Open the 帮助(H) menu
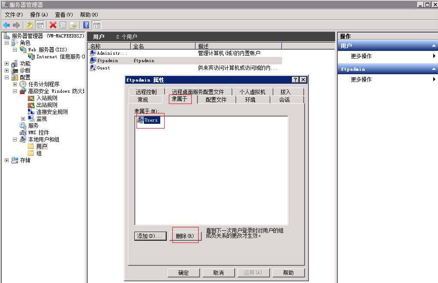The image size is (438, 283). 89,15
